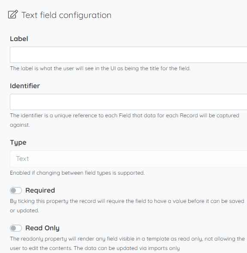Click the 'Read Only' label text
The height and width of the screenshot is (253, 247).
point(42,228)
